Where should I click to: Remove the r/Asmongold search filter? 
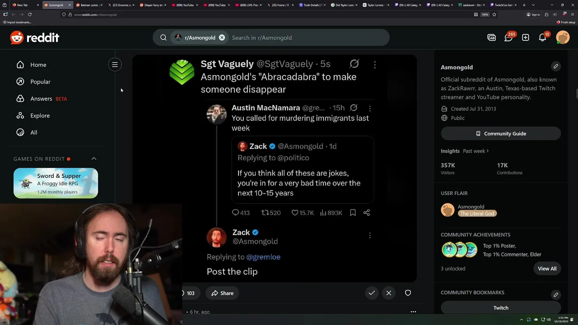[222, 37]
